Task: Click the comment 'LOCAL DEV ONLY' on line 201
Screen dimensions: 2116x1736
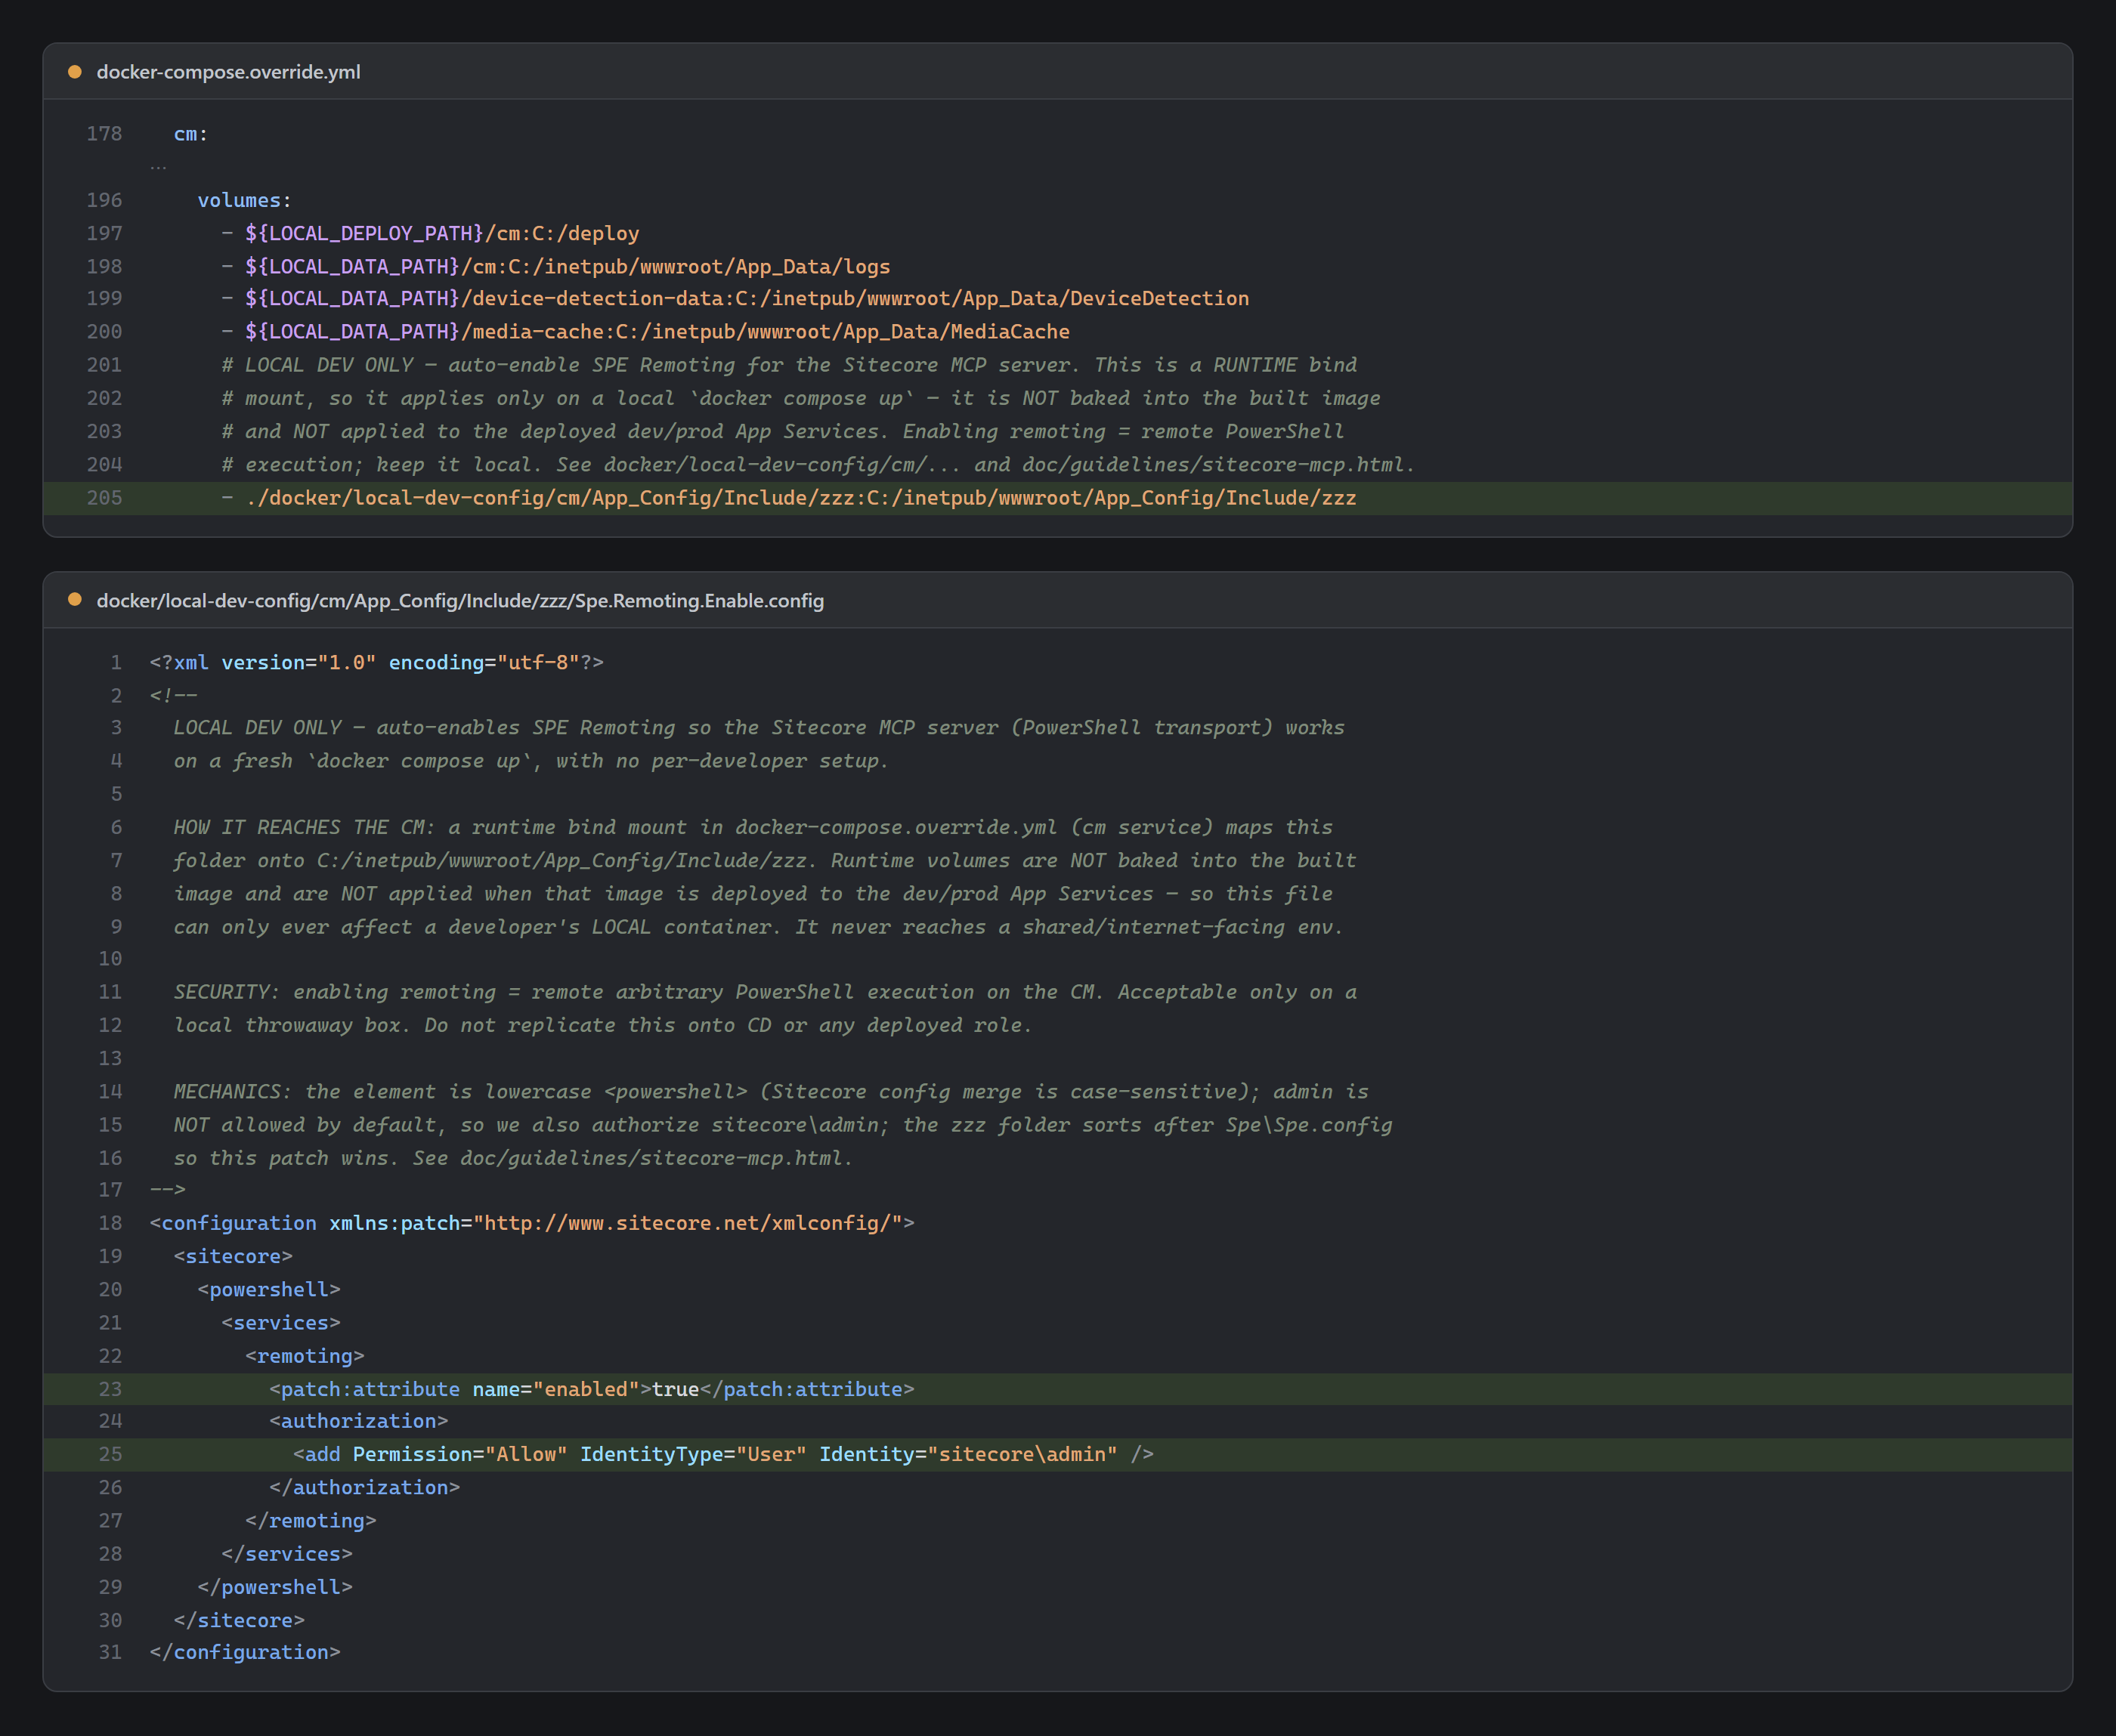Action: point(790,365)
